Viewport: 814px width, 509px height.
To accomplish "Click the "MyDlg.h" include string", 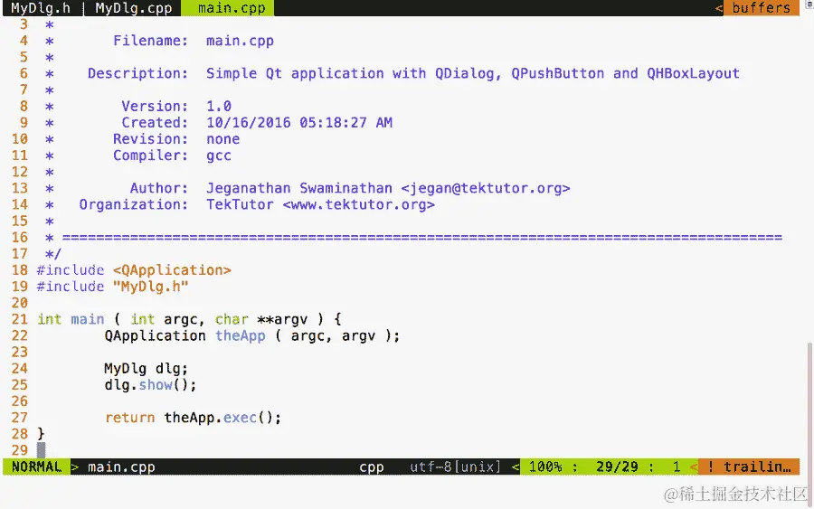I will [x=150, y=287].
